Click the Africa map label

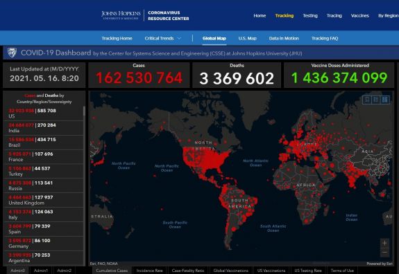pos(305,185)
